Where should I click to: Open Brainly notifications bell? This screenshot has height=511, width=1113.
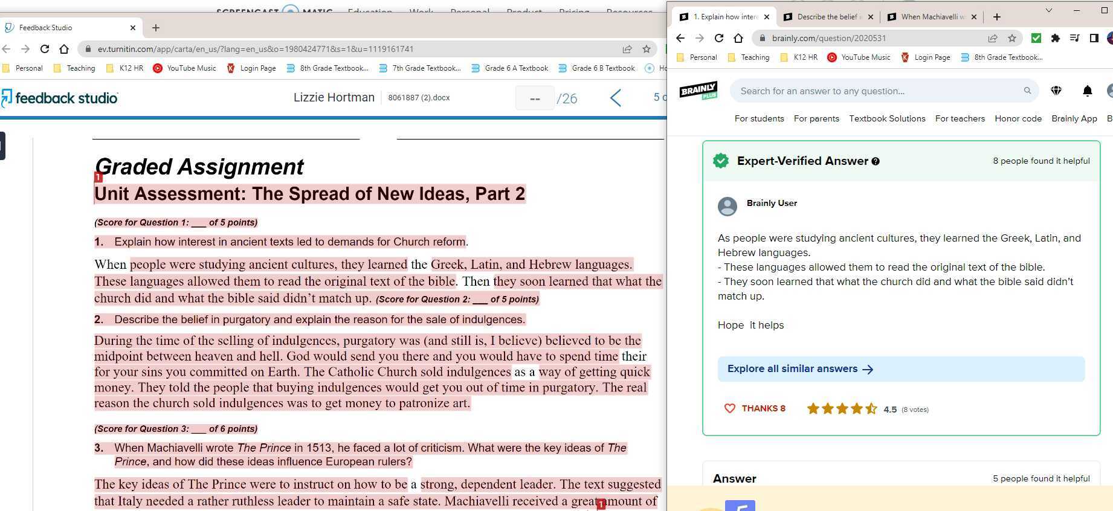1087,91
